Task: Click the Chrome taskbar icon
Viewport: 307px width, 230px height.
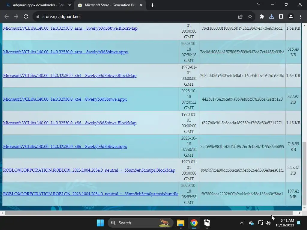Action: coord(194,223)
